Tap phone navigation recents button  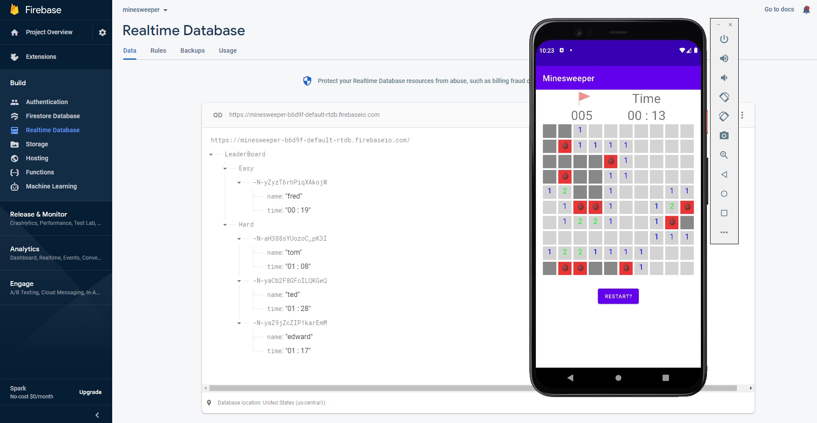click(666, 378)
